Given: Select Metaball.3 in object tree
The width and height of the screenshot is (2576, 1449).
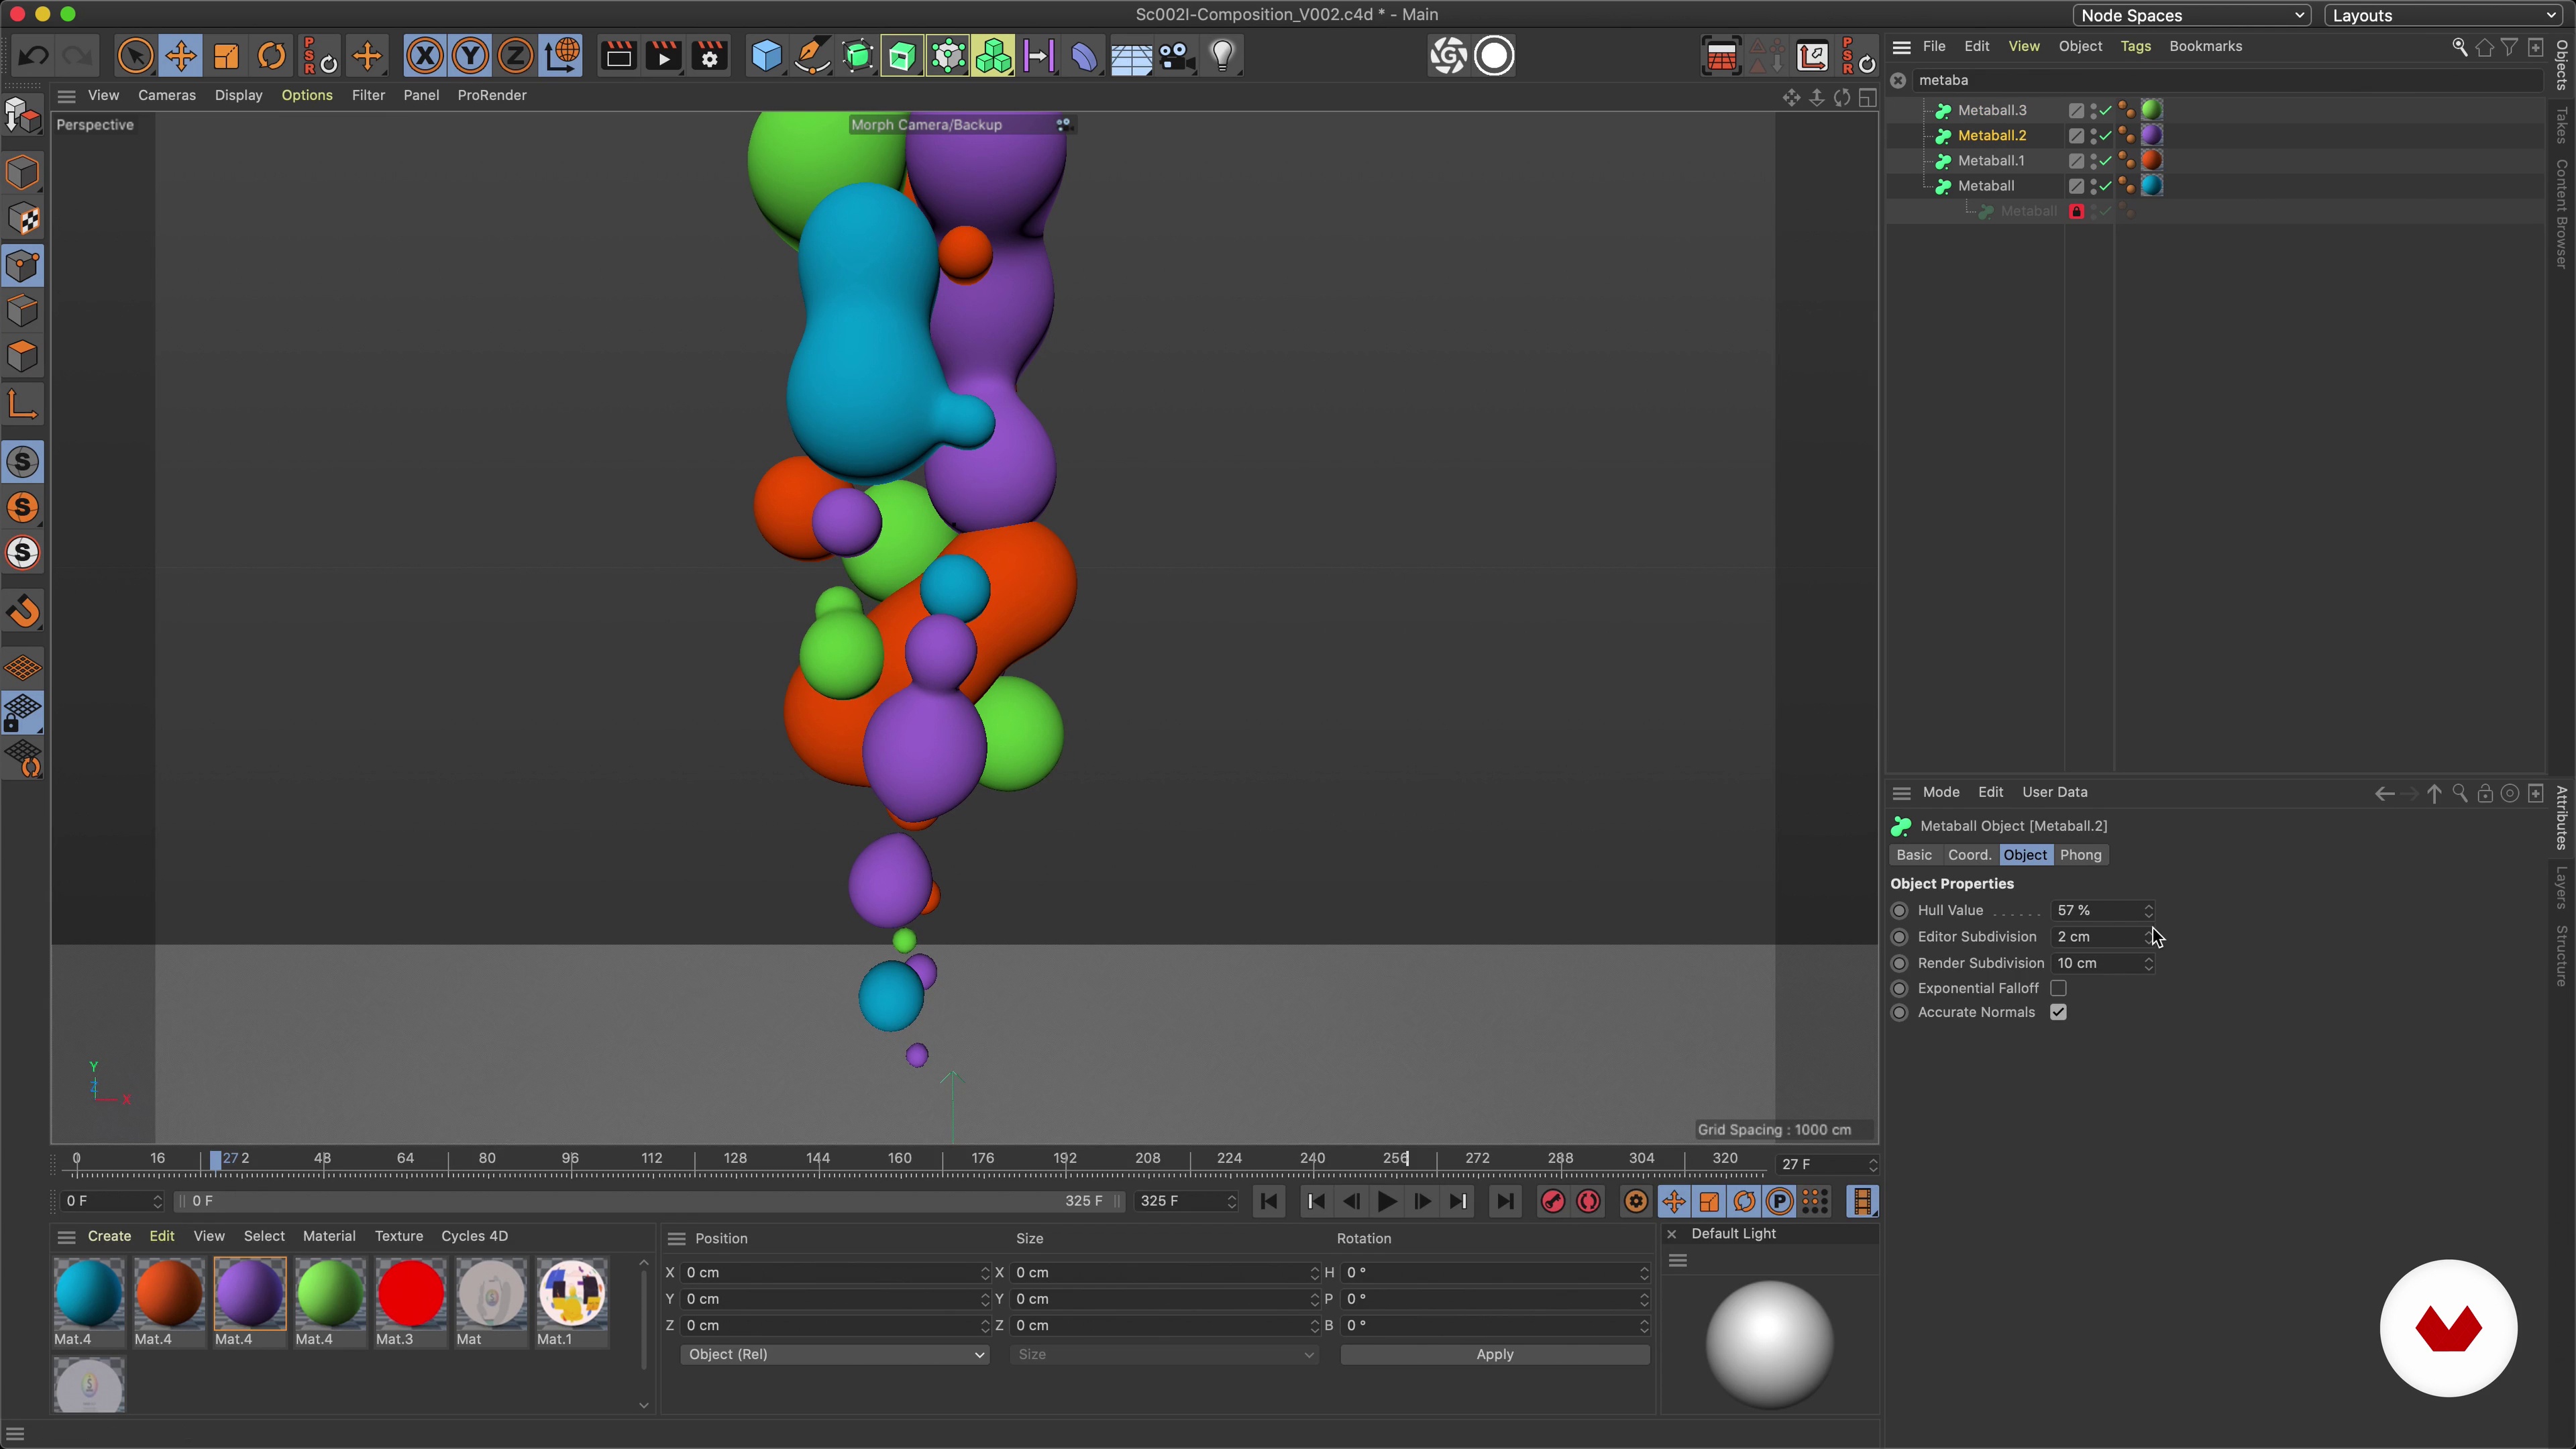Looking at the screenshot, I should [x=1991, y=110].
